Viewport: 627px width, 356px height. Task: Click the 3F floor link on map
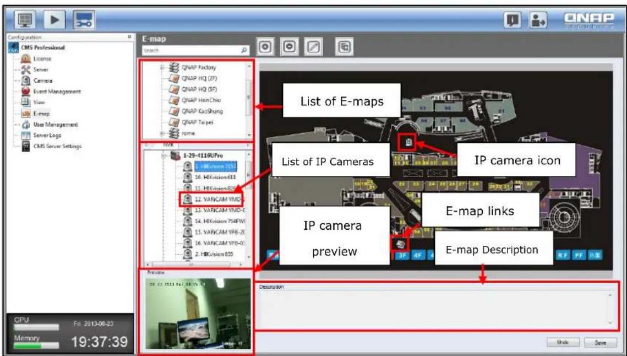[x=402, y=255]
